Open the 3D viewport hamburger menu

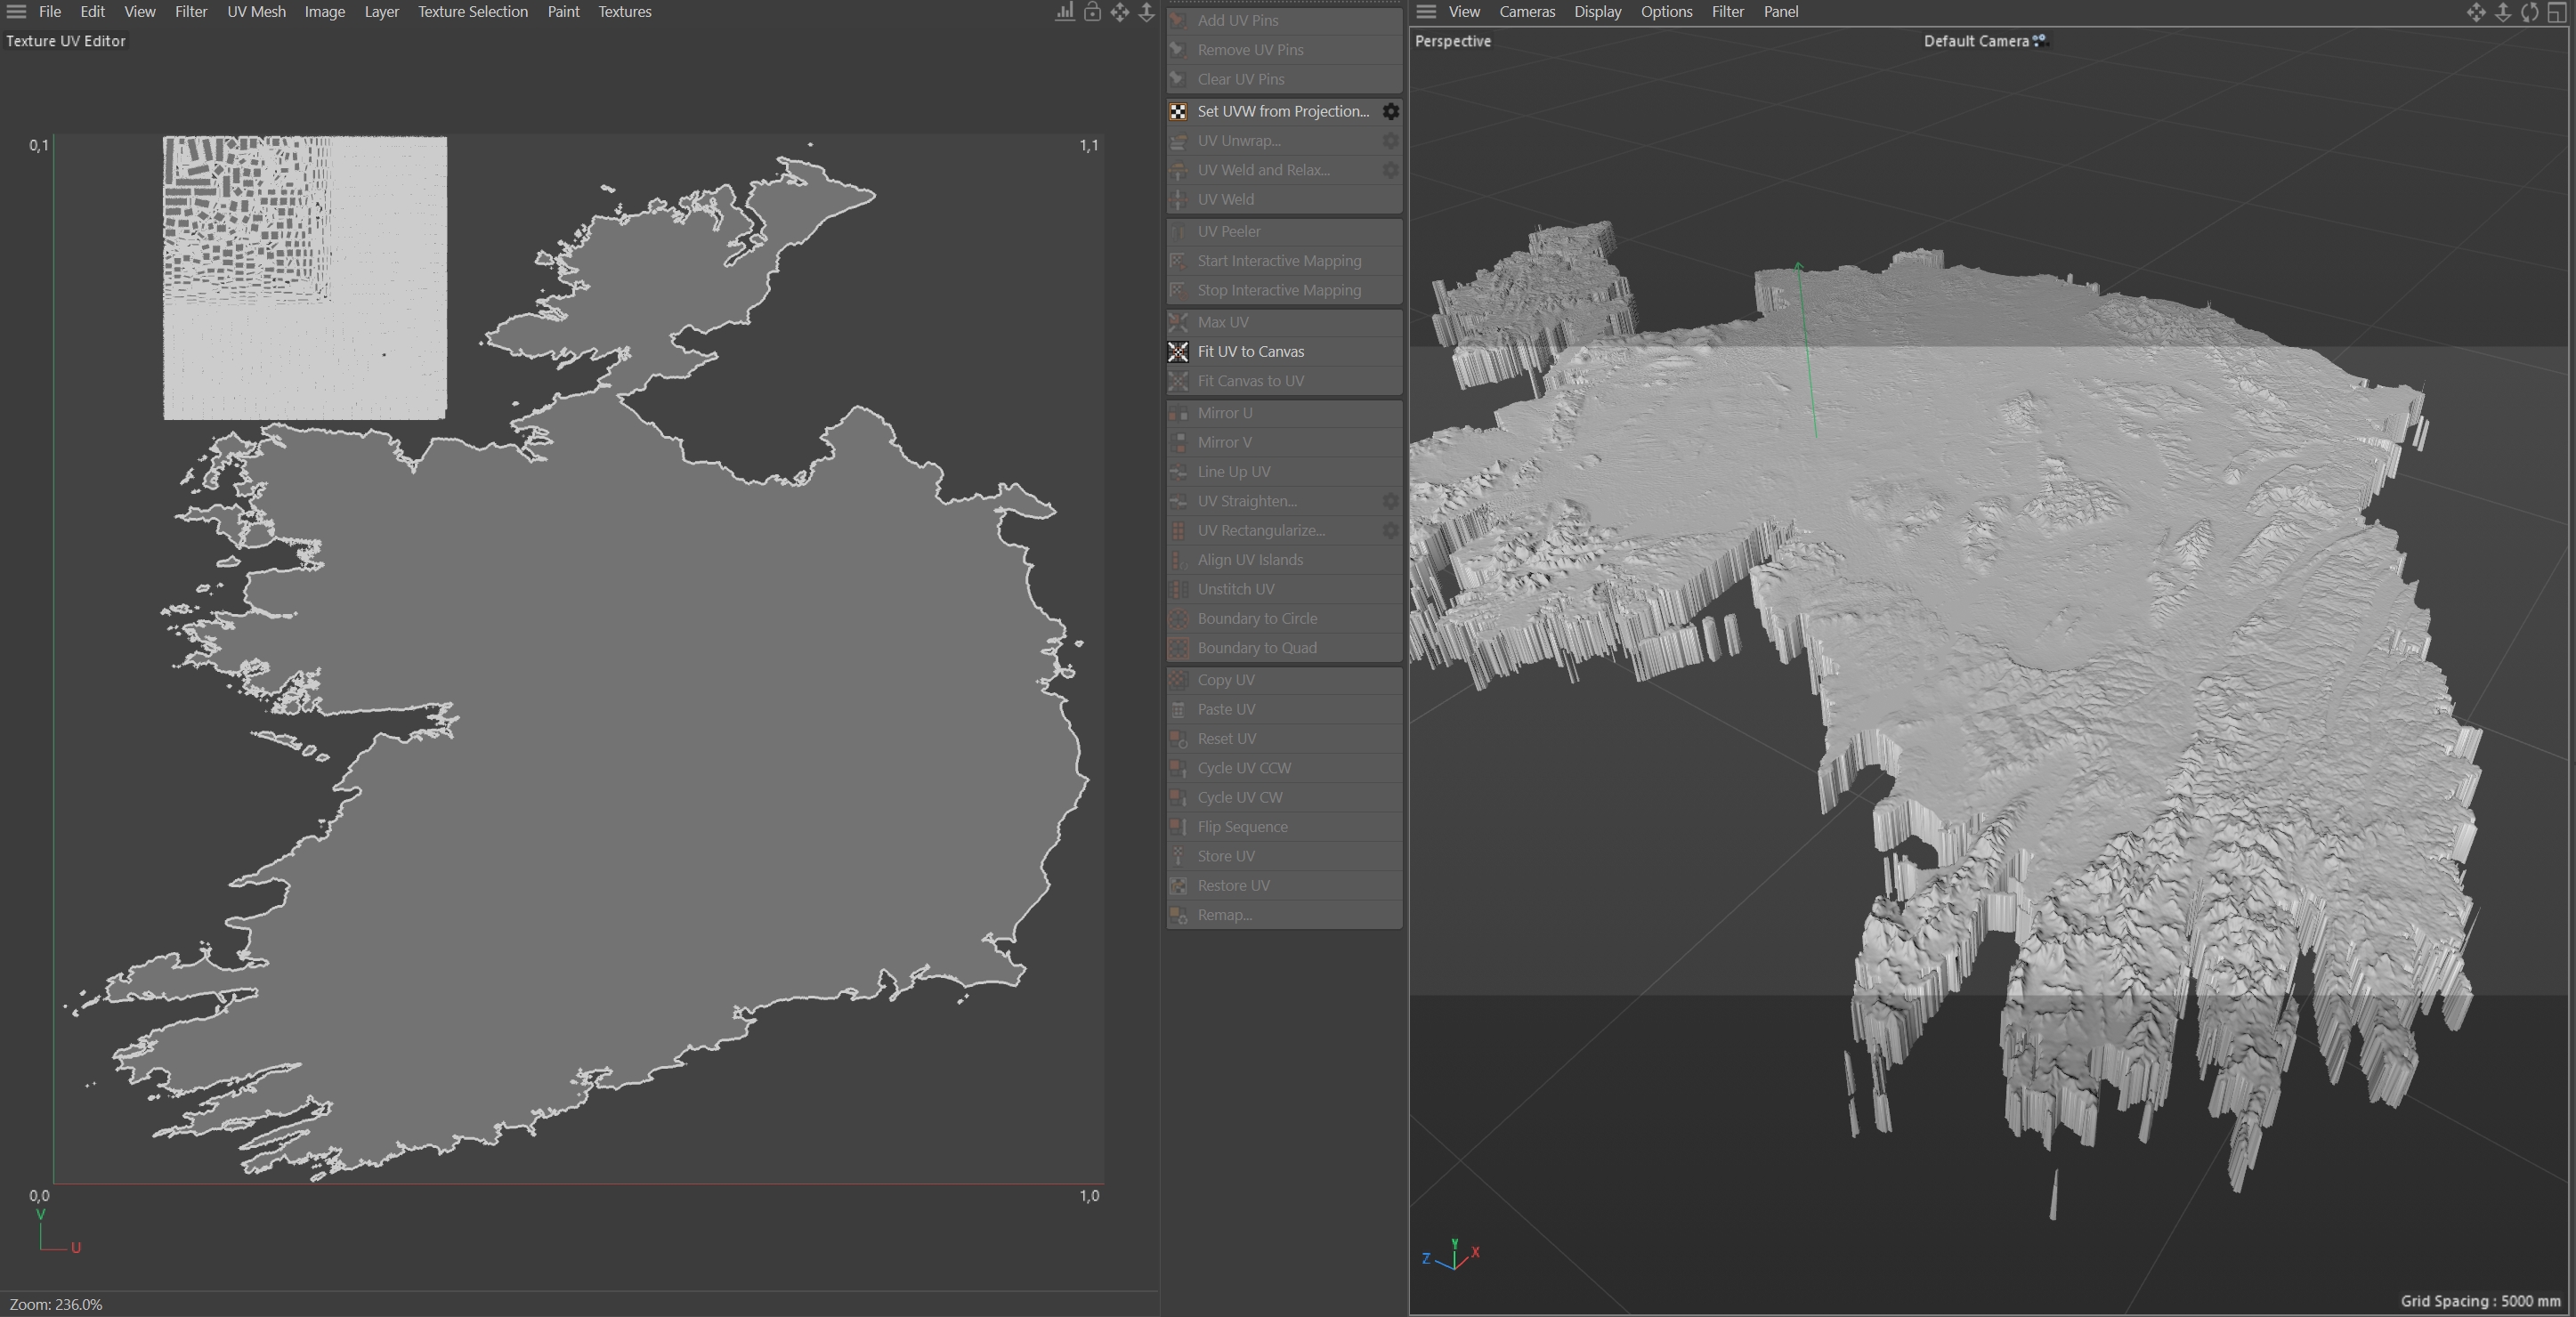coord(1426,12)
